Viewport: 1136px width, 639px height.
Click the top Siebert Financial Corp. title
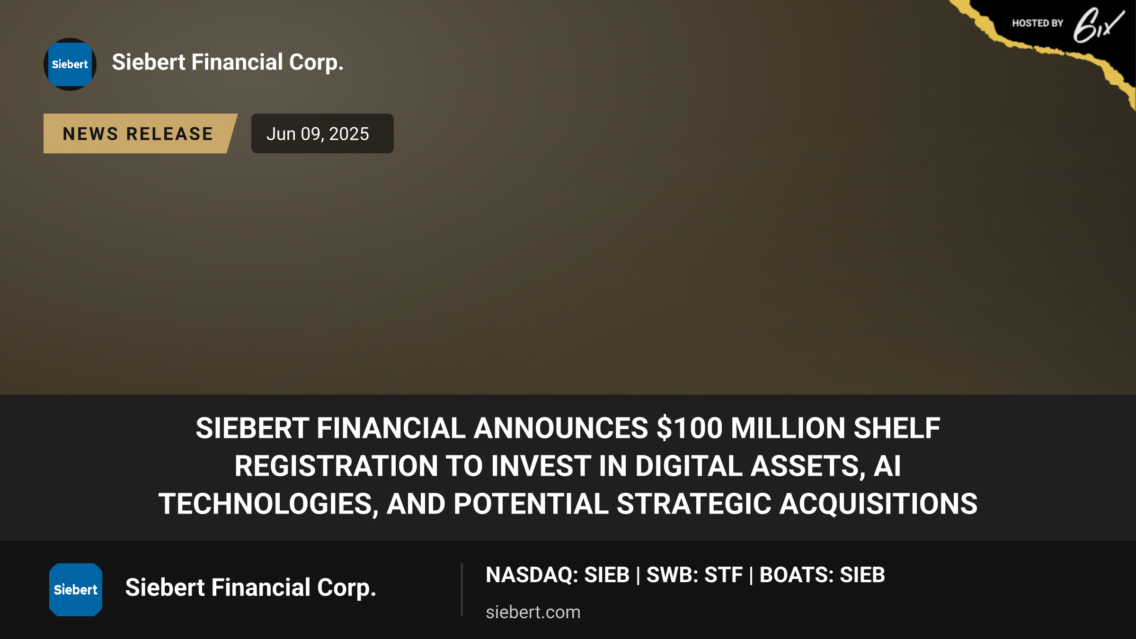[x=228, y=62]
